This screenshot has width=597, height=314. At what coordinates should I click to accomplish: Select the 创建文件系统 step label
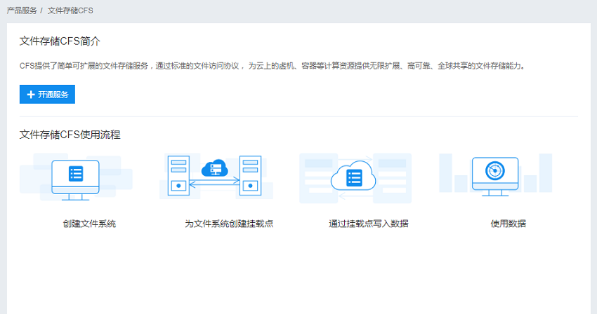tap(89, 224)
